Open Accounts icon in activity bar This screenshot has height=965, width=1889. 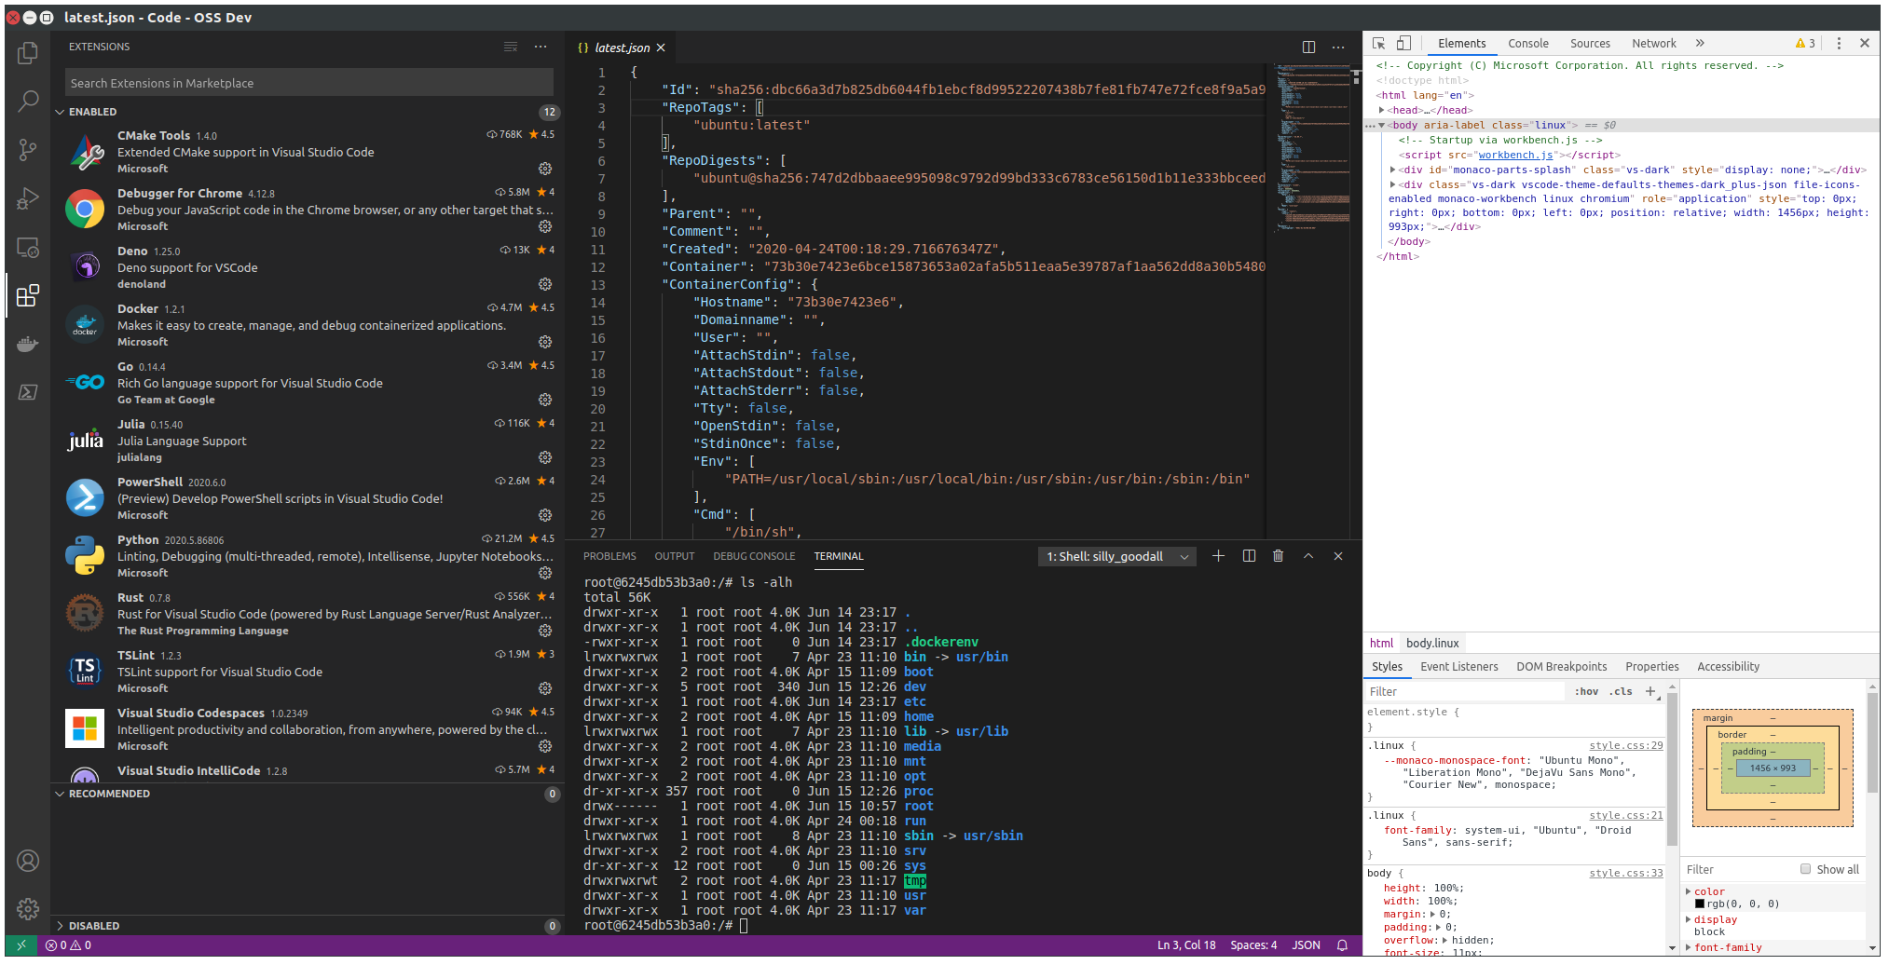pos(28,861)
